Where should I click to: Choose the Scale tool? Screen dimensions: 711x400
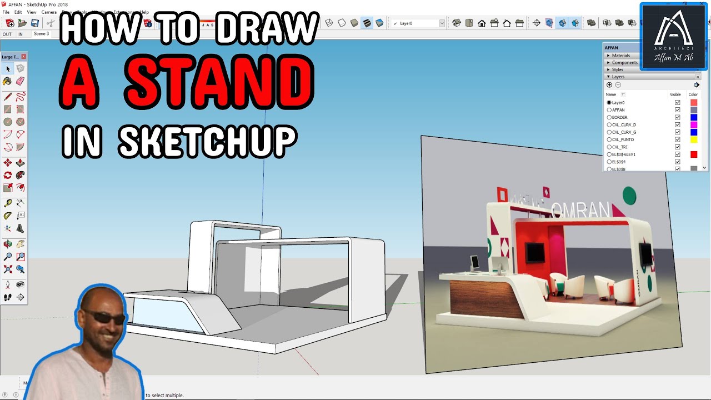tap(8, 188)
